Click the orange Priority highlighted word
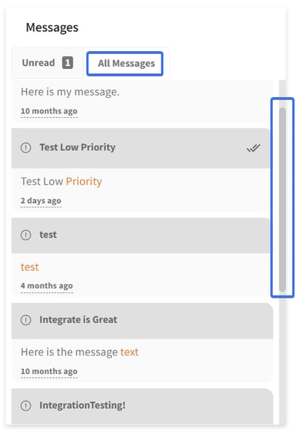The height and width of the screenshot is (443, 298). click(x=84, y=181)
